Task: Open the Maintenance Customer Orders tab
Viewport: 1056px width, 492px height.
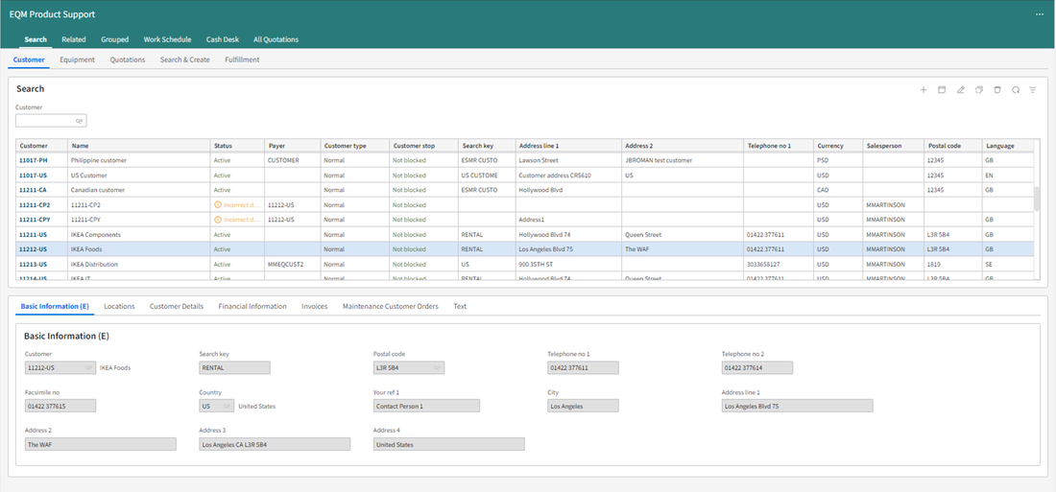Action: click(391, 306)
